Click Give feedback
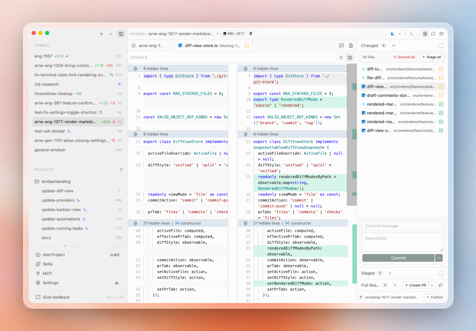This screenshot has width=476, height=331. coord(53,297)
